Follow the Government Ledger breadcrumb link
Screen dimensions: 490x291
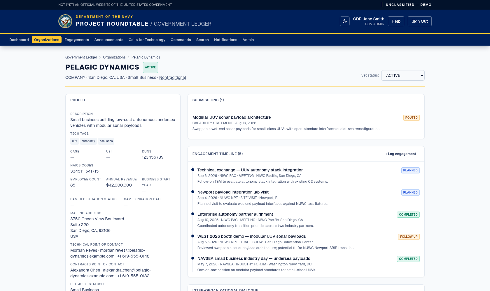click(81, 57)
